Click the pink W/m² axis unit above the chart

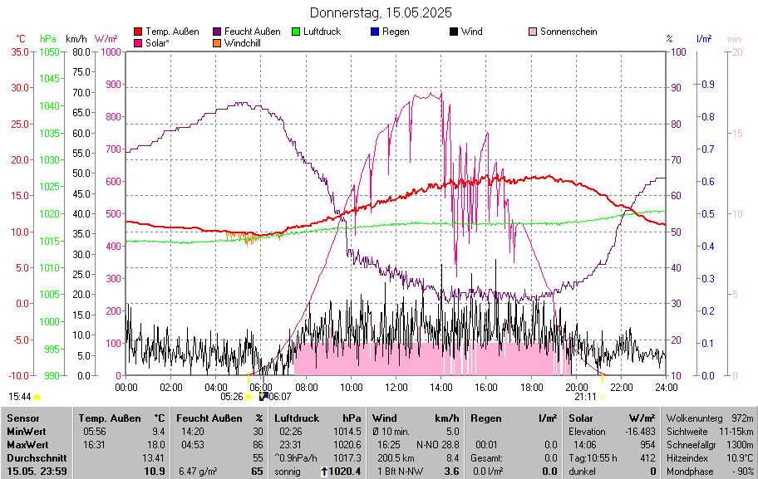[106, 39]
